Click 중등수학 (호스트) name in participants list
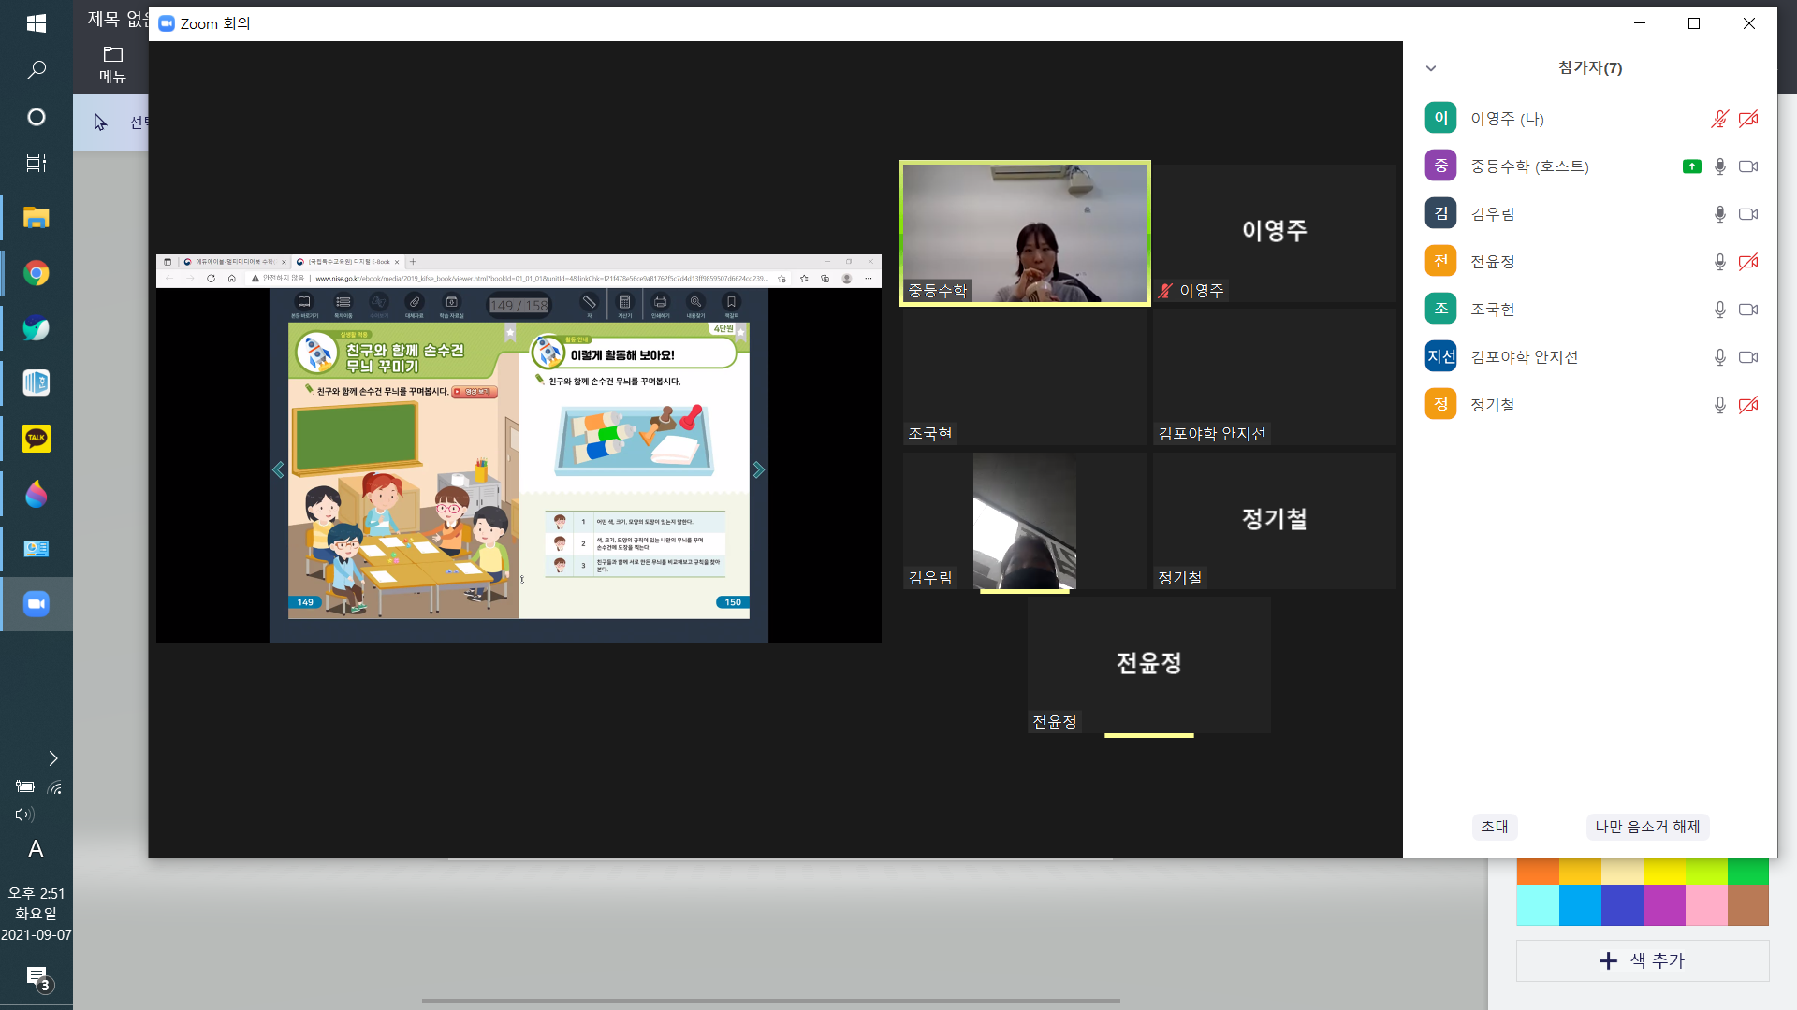1797x1010 pixels. (x=1529, y=166)
